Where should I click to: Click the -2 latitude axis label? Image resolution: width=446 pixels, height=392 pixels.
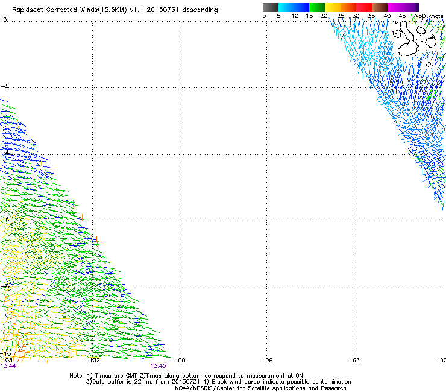point(5,86)
